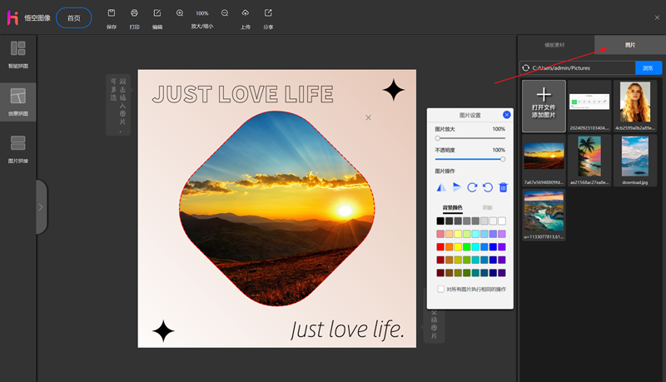Delete image with the trash icon
The width and height of the screenshot is (666, 382).
tap(503, 188)
